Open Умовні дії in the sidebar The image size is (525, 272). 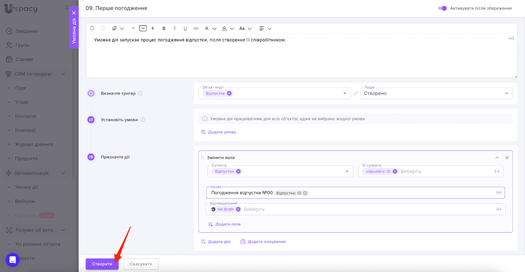(x=27, y=187)
